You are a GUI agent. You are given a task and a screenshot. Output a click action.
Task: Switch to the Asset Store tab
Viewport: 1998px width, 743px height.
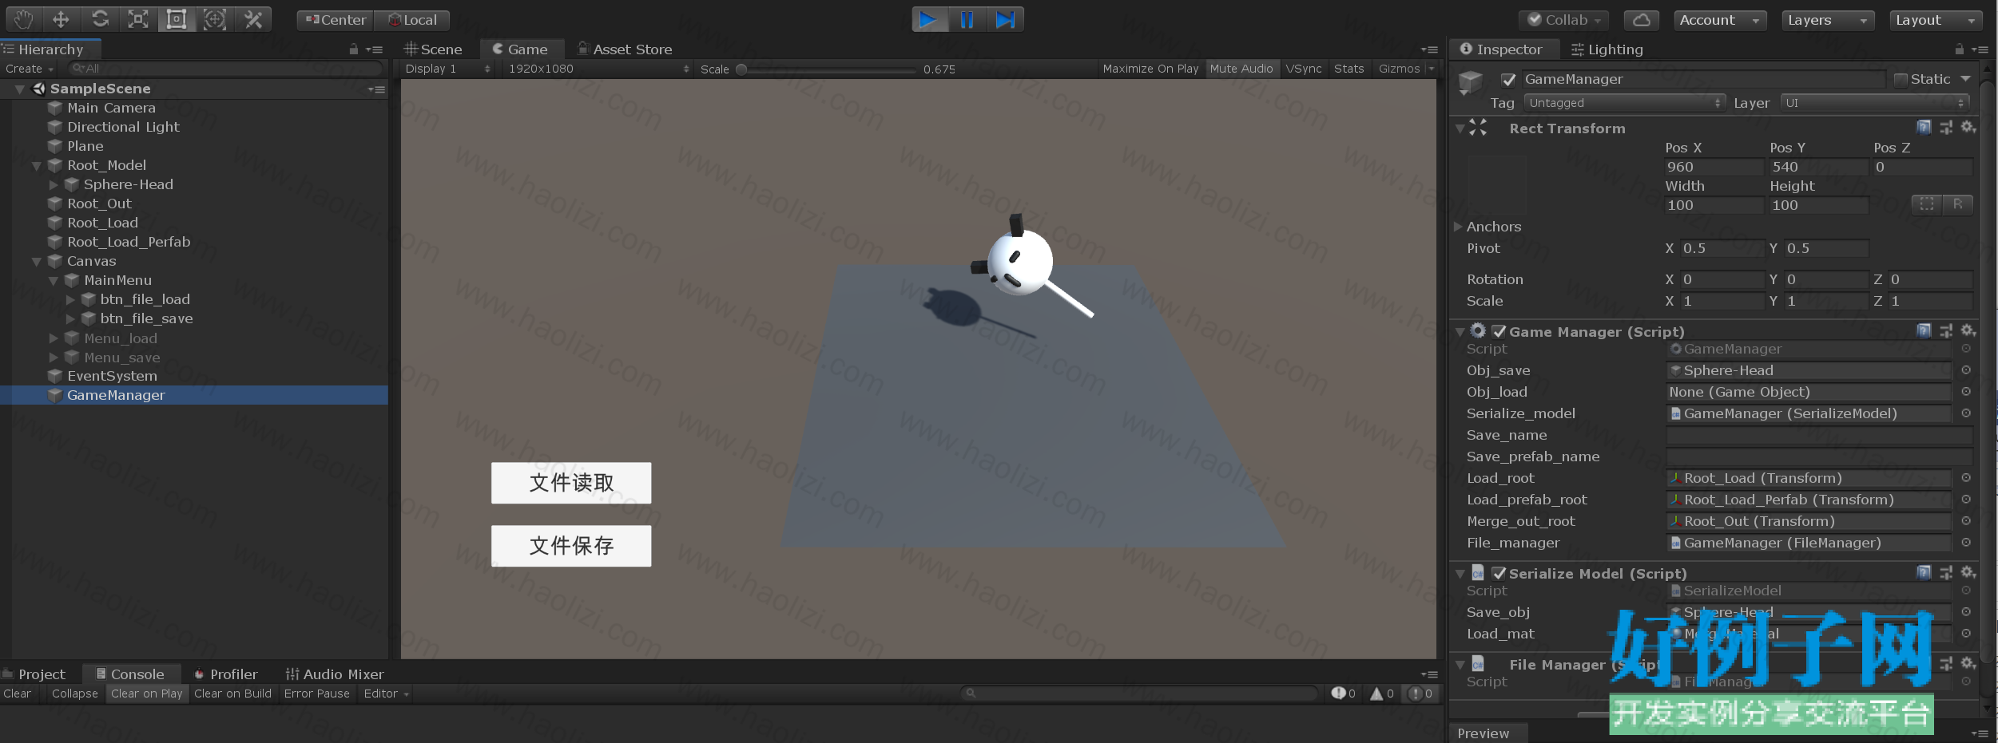coord(625,49)
